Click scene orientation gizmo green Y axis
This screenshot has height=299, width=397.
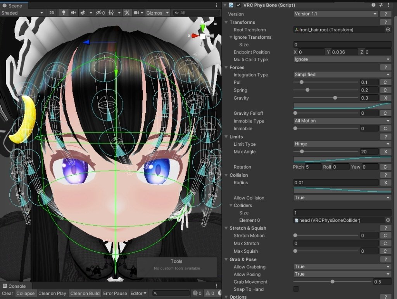(202, 28)
